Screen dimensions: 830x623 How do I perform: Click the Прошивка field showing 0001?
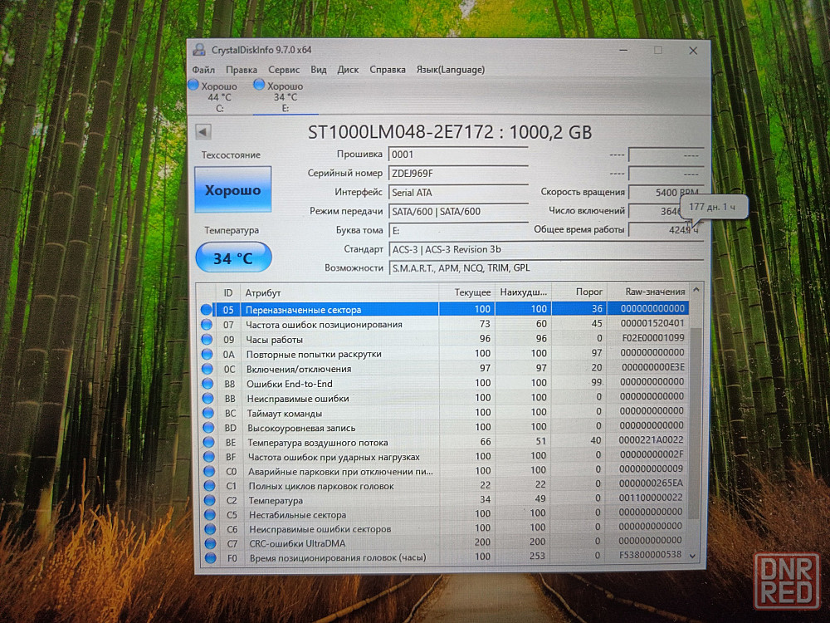coord(458,155)
